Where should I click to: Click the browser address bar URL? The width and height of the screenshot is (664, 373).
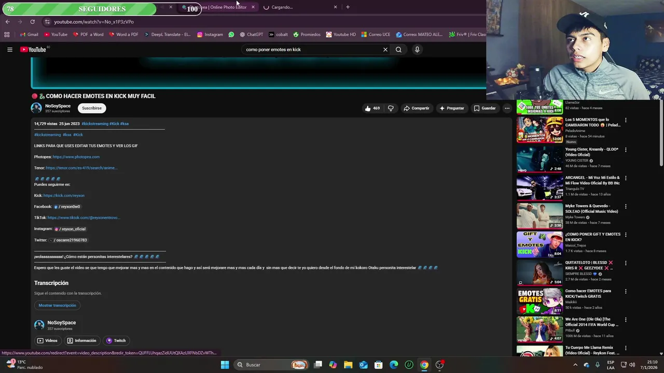tap(94, 22)
